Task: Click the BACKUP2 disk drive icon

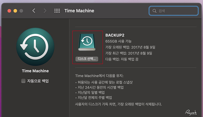Action: pyautogui.click(x=87, y=42)
